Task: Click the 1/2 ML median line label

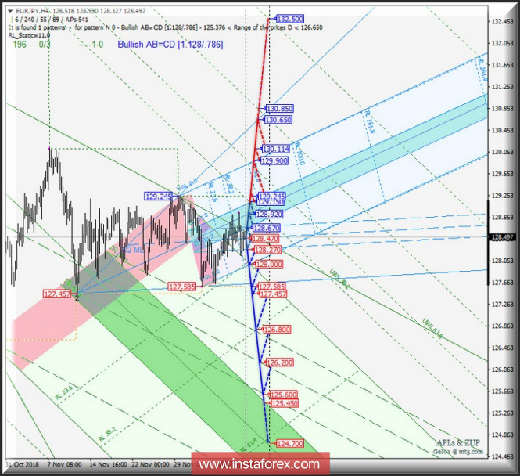Action: (132, 249)
